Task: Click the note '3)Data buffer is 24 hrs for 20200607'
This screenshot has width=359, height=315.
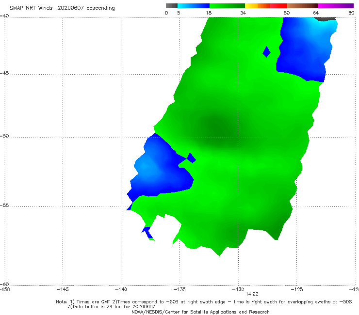Action: (x=112, y=307)
